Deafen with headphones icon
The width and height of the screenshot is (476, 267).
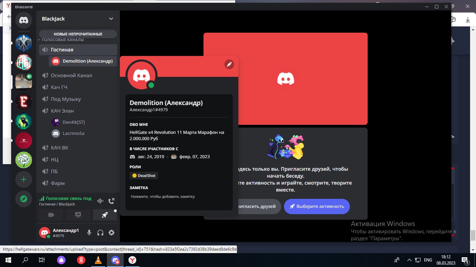click(100, 233)
